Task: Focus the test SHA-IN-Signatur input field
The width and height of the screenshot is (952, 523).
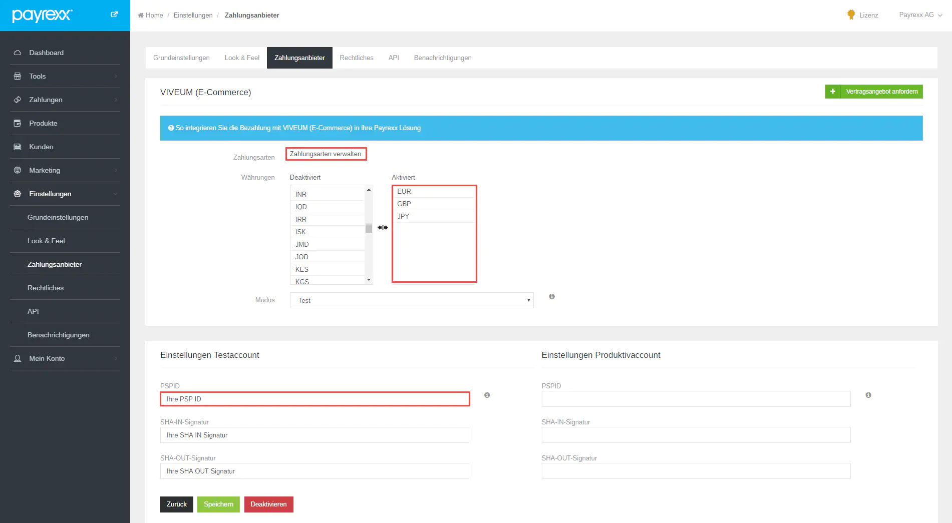Action: (314, 435)
